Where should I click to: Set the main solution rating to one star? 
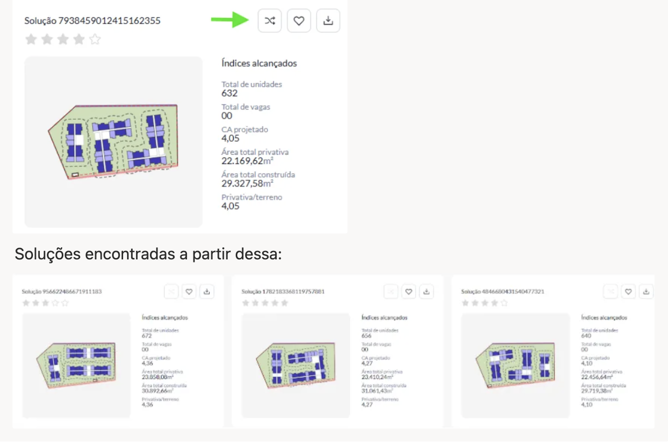(31, 39)
